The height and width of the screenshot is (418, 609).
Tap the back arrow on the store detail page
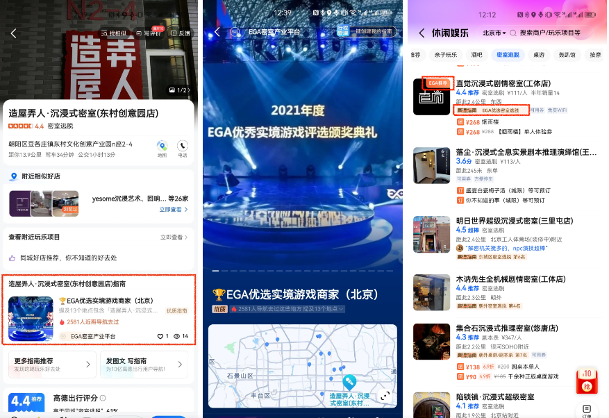pyautogui.click(x=13, y=33)
